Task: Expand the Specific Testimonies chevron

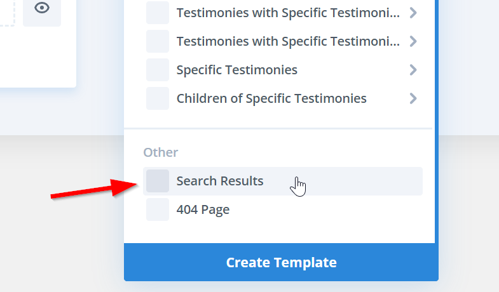Action: pos(413,70)
